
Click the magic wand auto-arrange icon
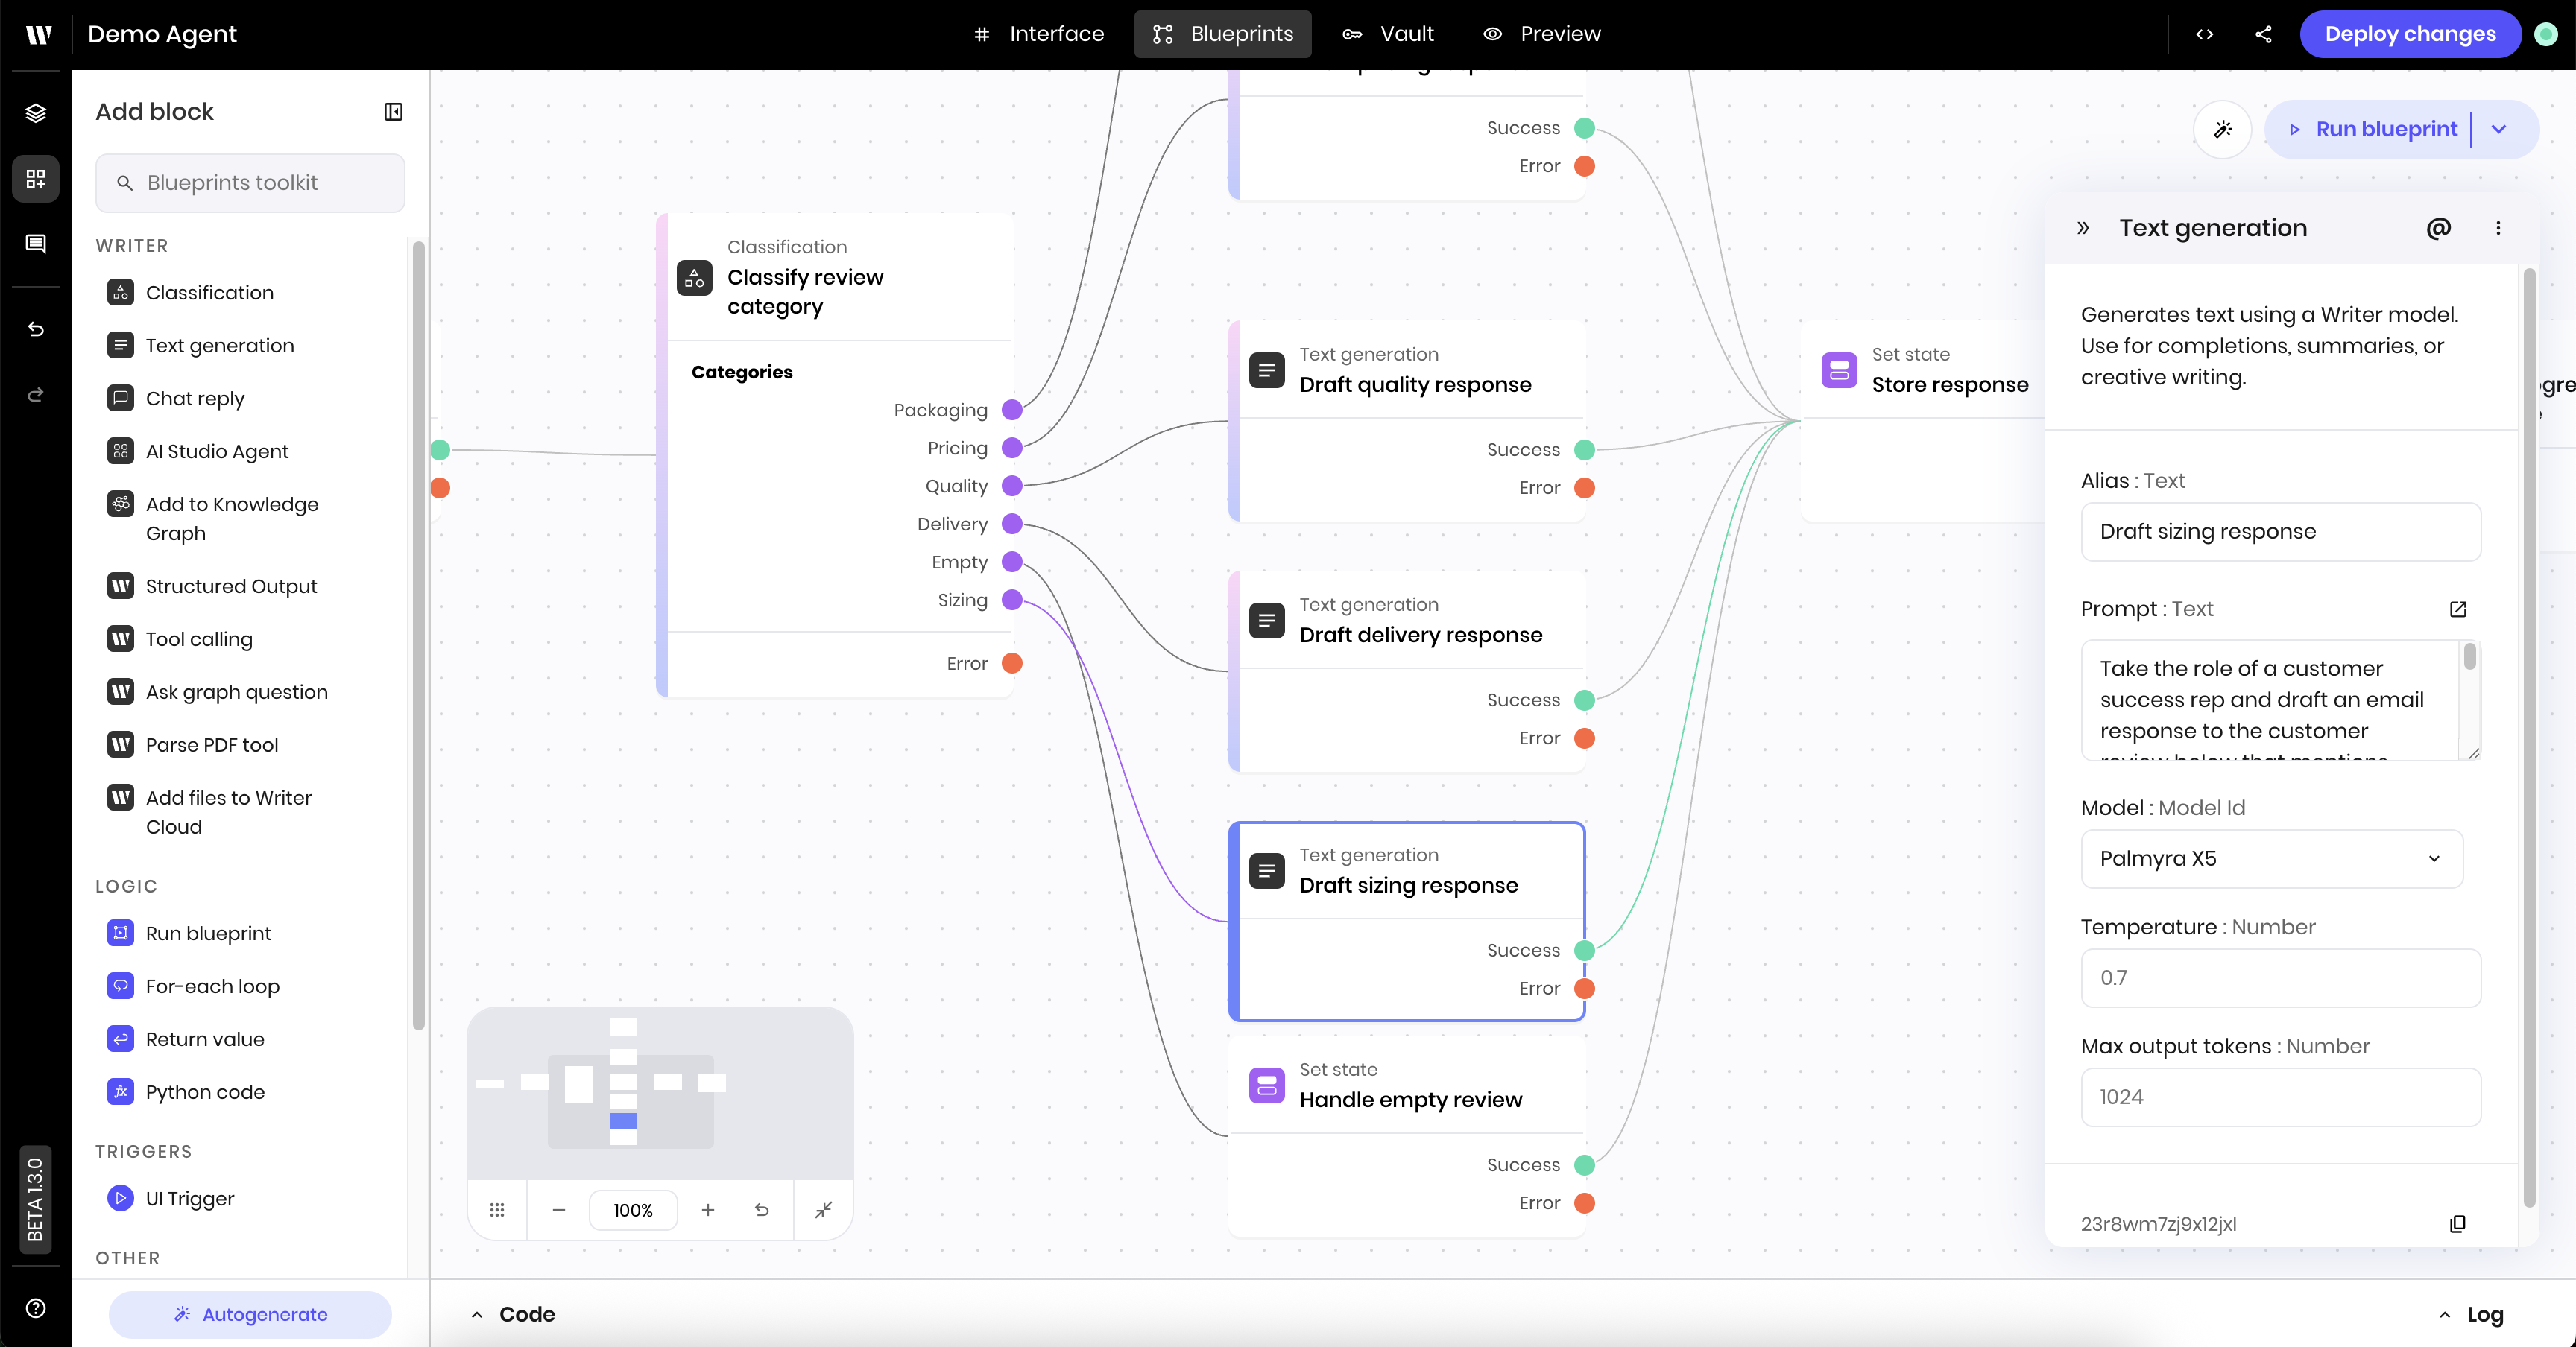point(2222,129)
